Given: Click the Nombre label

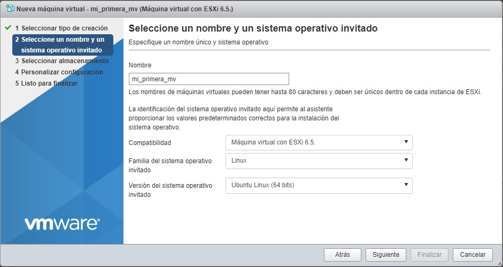Looking at the screenshot, I should pyautogui.click(x=140, y=65).
